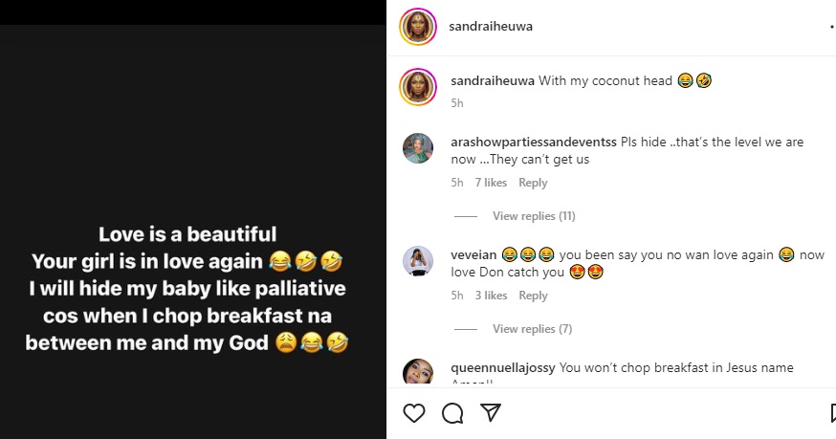
Task: Open sandraiheuwa username in the post header
Action: pos(491,27)
